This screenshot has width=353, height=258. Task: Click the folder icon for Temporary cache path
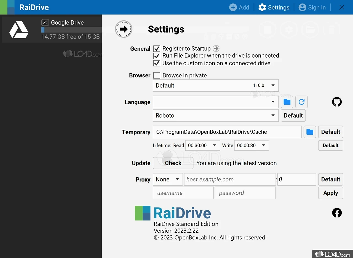pos(310,132)
